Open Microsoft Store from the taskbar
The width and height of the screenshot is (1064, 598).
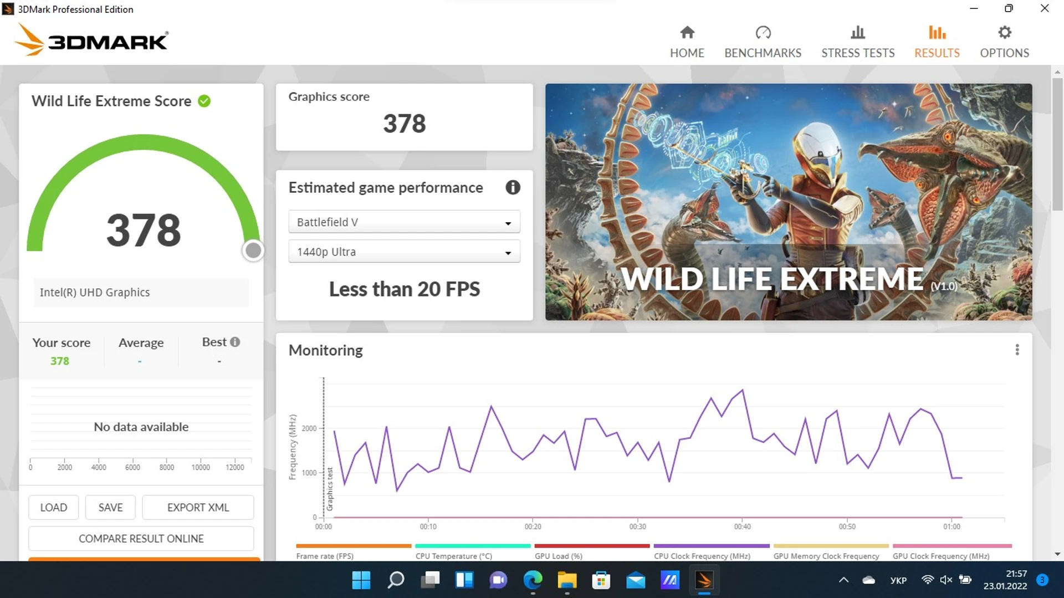[x=601, y=580]
